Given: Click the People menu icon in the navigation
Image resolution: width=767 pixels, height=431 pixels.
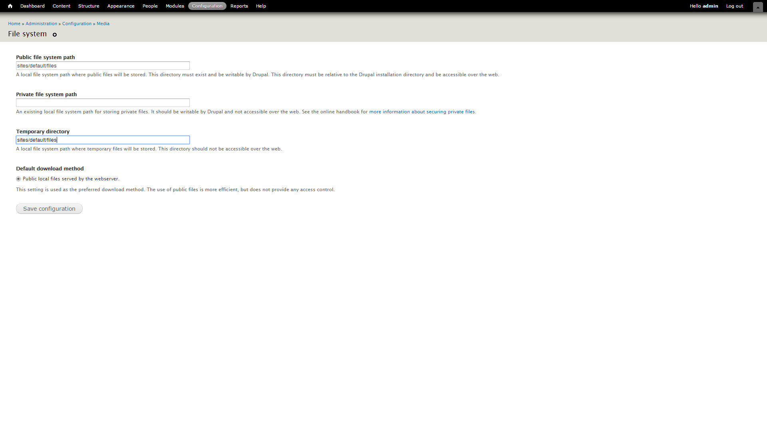Looking at the screenshot, I should click(x=150, y=6).
